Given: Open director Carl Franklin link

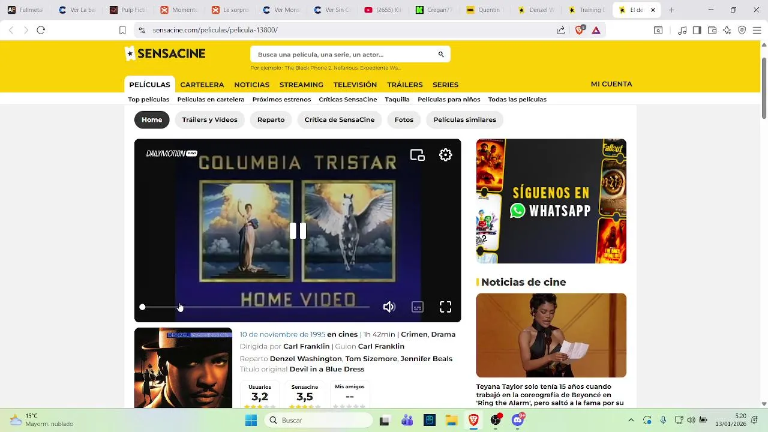Looking at the screenshot, I should (x=306, y=346).
